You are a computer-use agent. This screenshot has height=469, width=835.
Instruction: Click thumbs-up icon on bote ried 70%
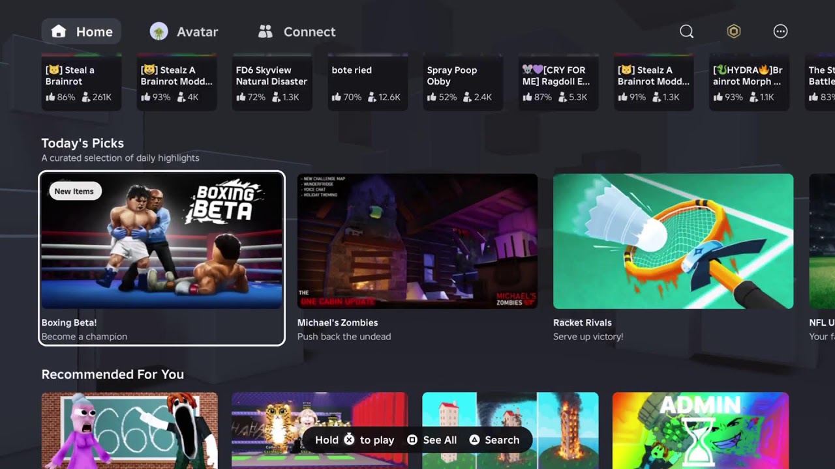[x=337, y=97]
